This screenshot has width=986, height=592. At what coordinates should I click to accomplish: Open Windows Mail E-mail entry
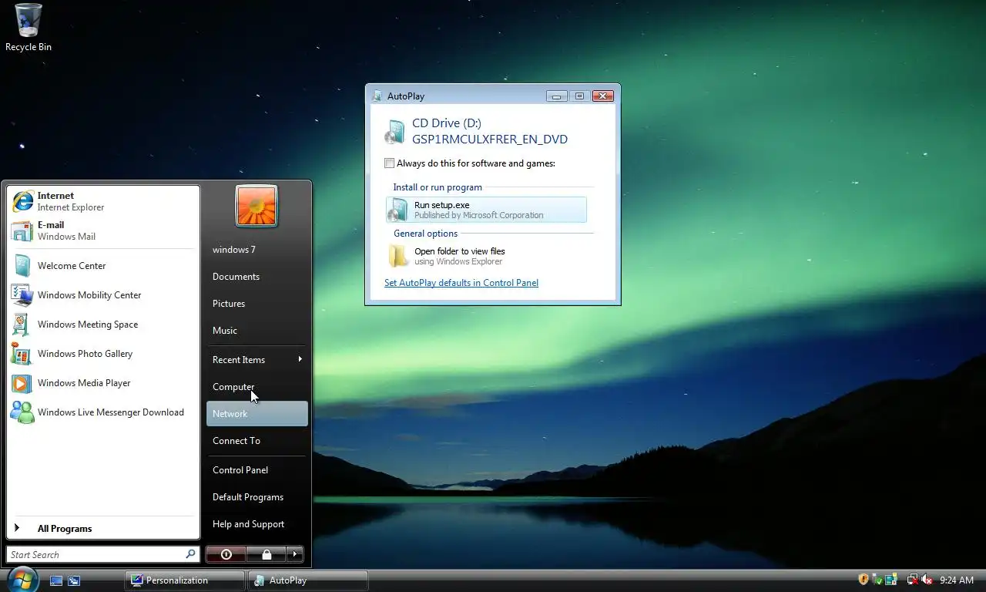[103, 230]
